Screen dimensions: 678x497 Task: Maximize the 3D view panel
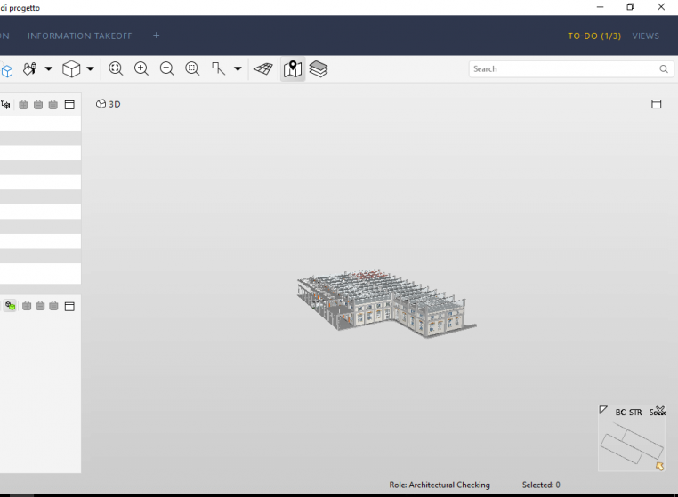tap(657, 104)
